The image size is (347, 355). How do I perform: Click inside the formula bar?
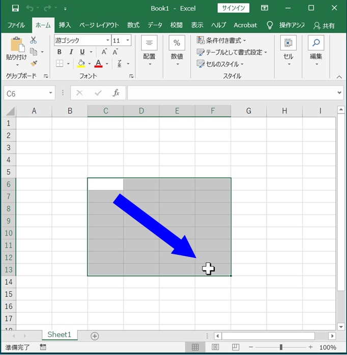coord(232,93)
